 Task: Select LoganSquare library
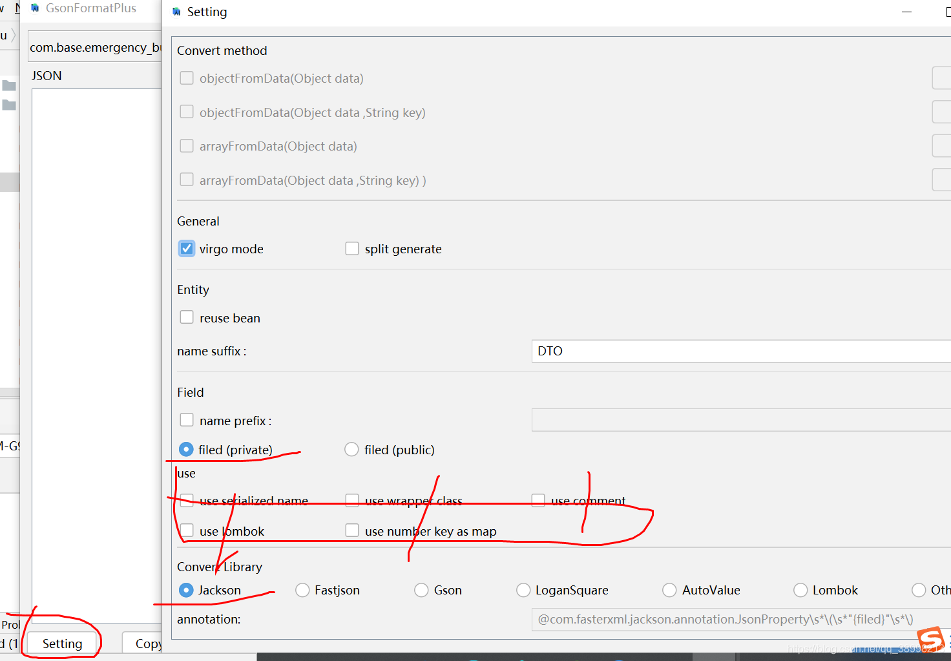[523, 590]
